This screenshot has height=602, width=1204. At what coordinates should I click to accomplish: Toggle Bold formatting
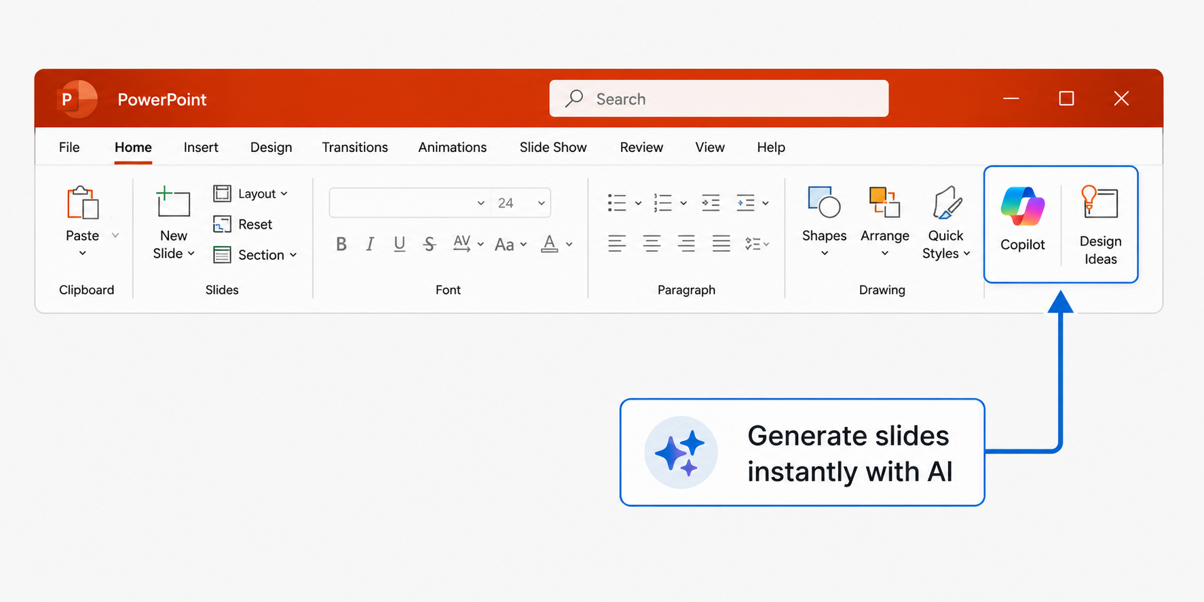tap(341, 244)
